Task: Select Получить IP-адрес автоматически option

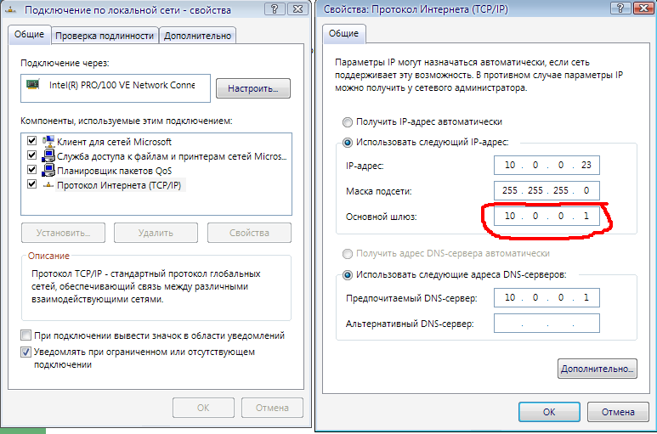Action: pyautogui.click(x=347, y=121)
